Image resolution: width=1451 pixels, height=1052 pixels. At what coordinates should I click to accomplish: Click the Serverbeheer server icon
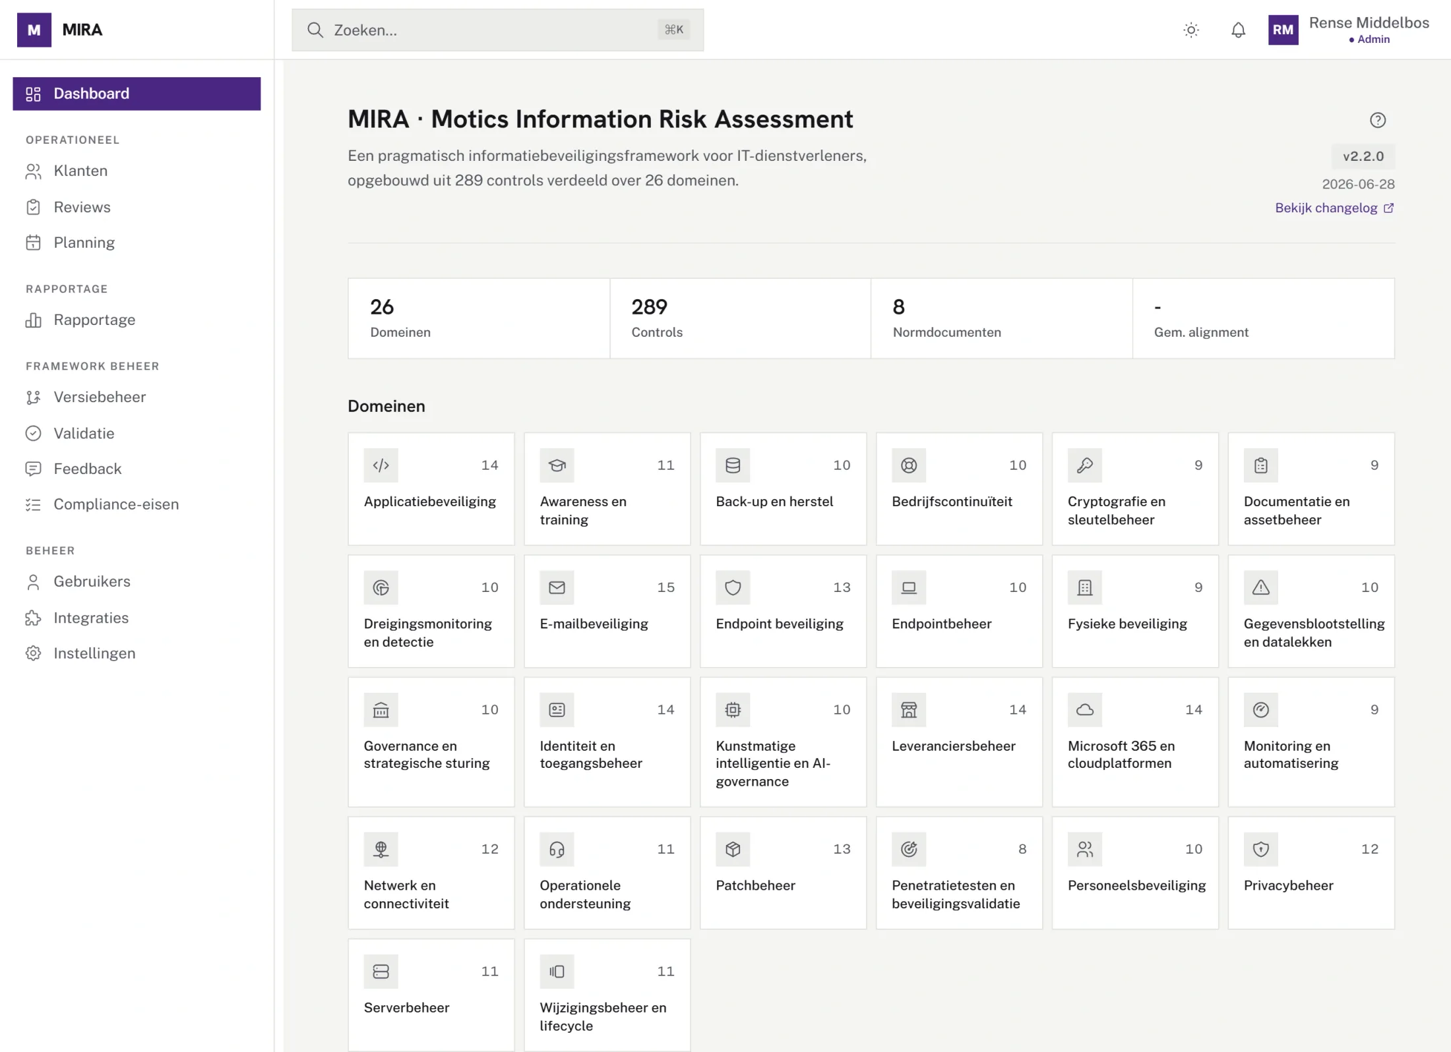[x=381, y=972]
